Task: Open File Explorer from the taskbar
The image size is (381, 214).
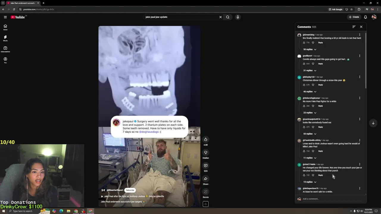Action: click(x=68, y=211)
